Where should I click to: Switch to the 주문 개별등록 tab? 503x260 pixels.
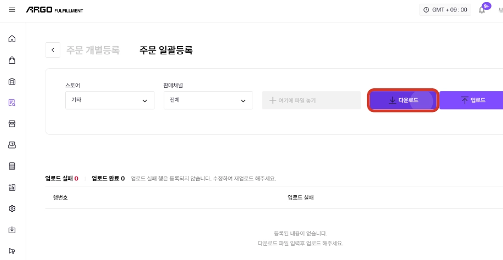click(93, 50)
